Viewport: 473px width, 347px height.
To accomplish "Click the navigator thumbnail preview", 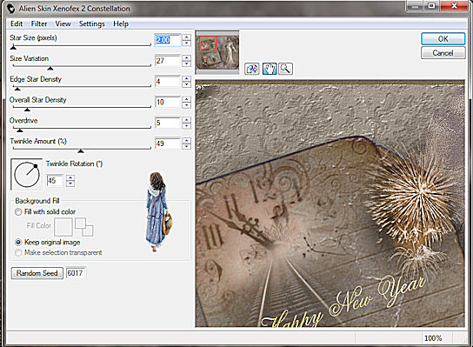I will [x=217, y=52].
